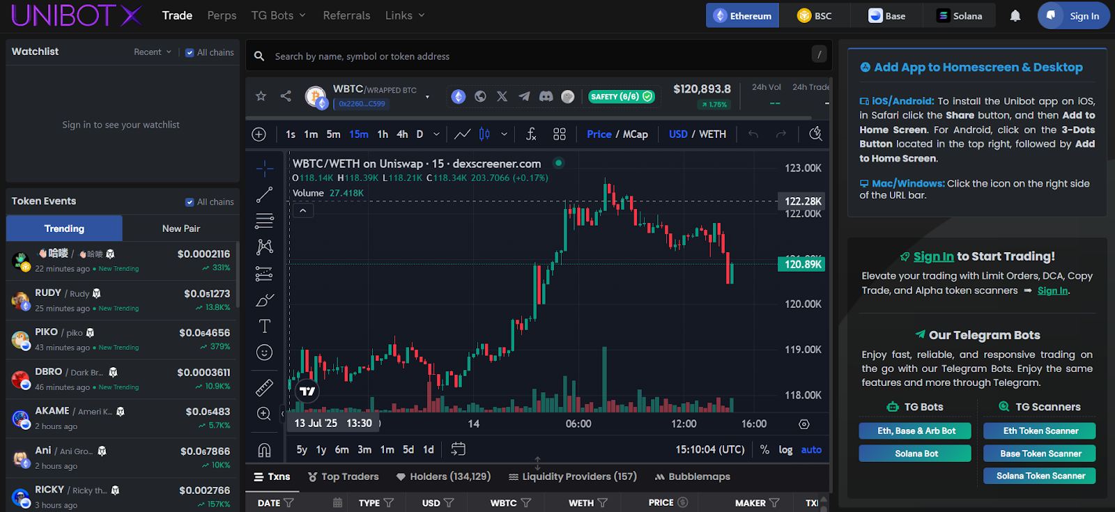Select the BSC network button
1115x512 pixels.
tap(815, 15)
